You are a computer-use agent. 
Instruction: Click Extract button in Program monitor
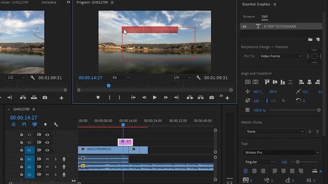tap(200, 98)
